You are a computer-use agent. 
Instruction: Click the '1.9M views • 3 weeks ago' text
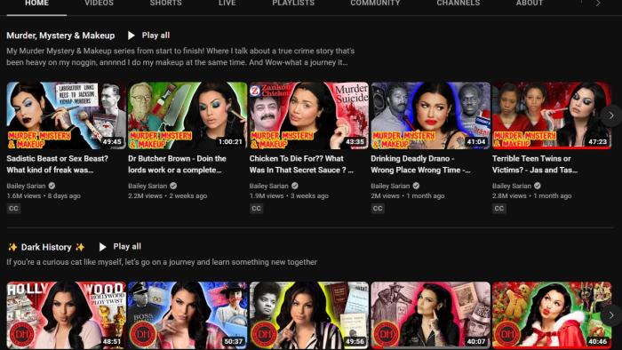(x=289, y=195)
